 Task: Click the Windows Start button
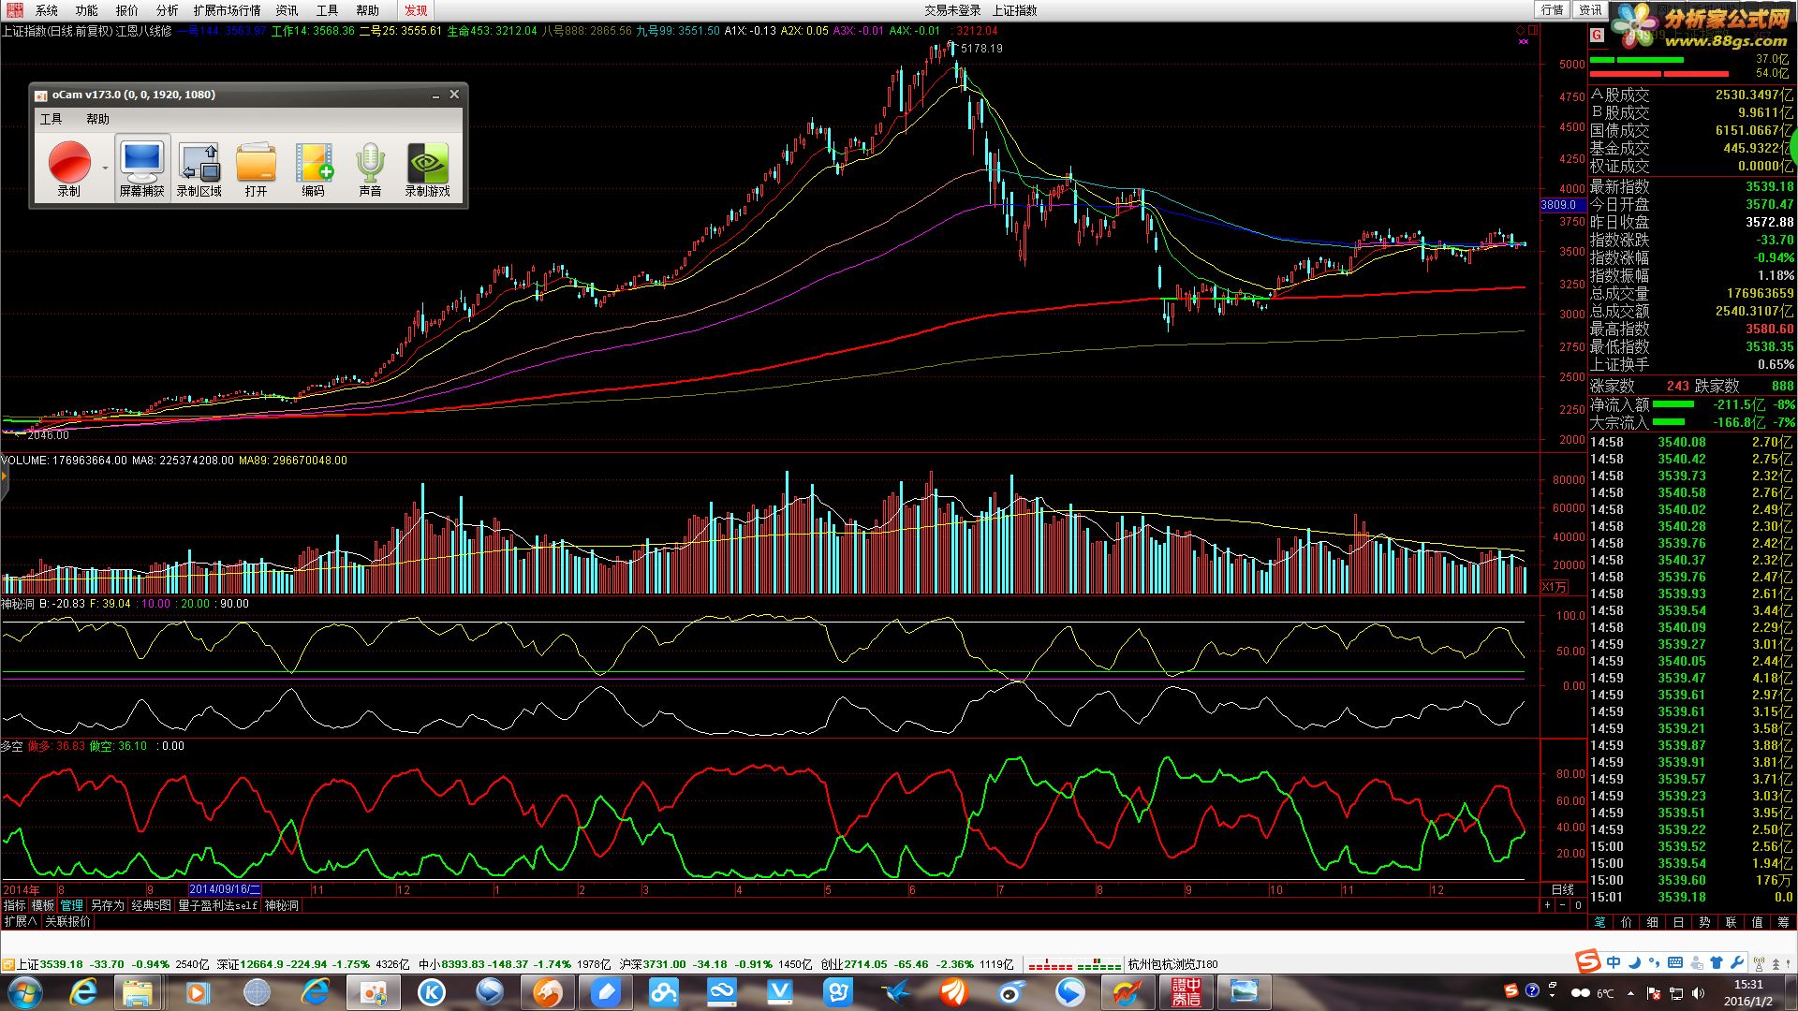(24, 992)
